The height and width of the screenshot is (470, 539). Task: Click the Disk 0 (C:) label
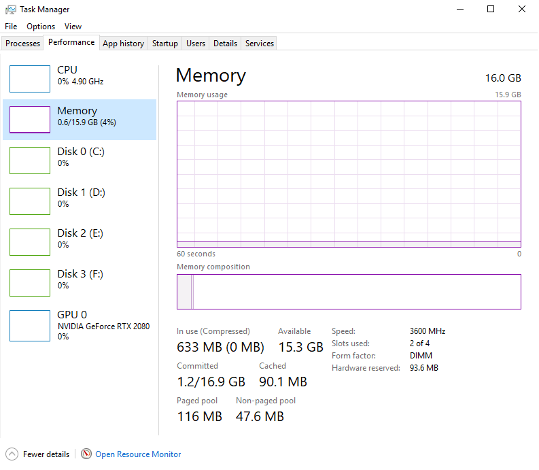click(x=81, y=152)
